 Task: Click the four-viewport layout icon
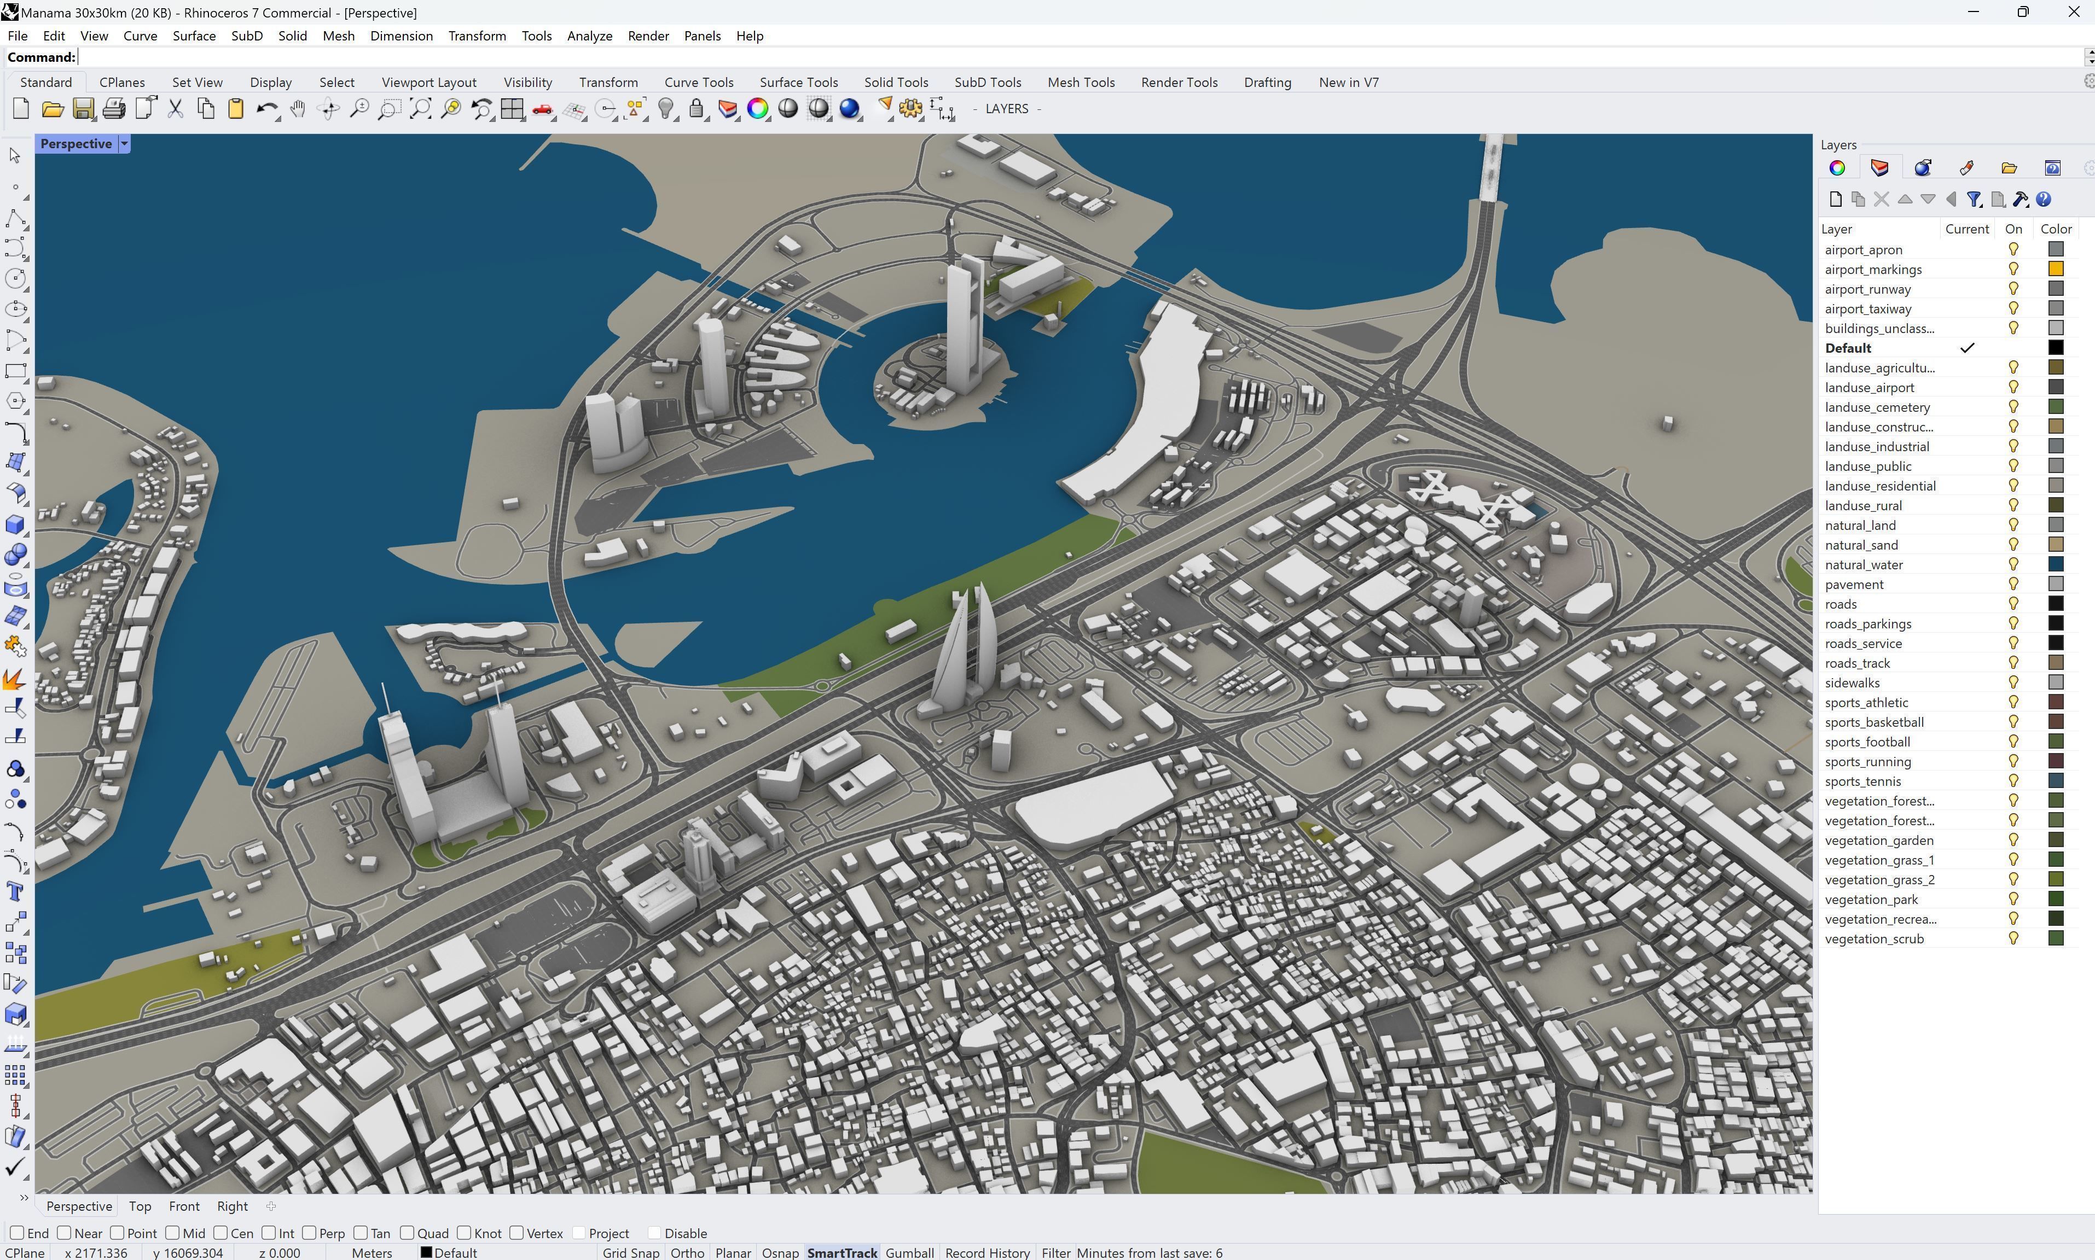[x=512, y=109]
